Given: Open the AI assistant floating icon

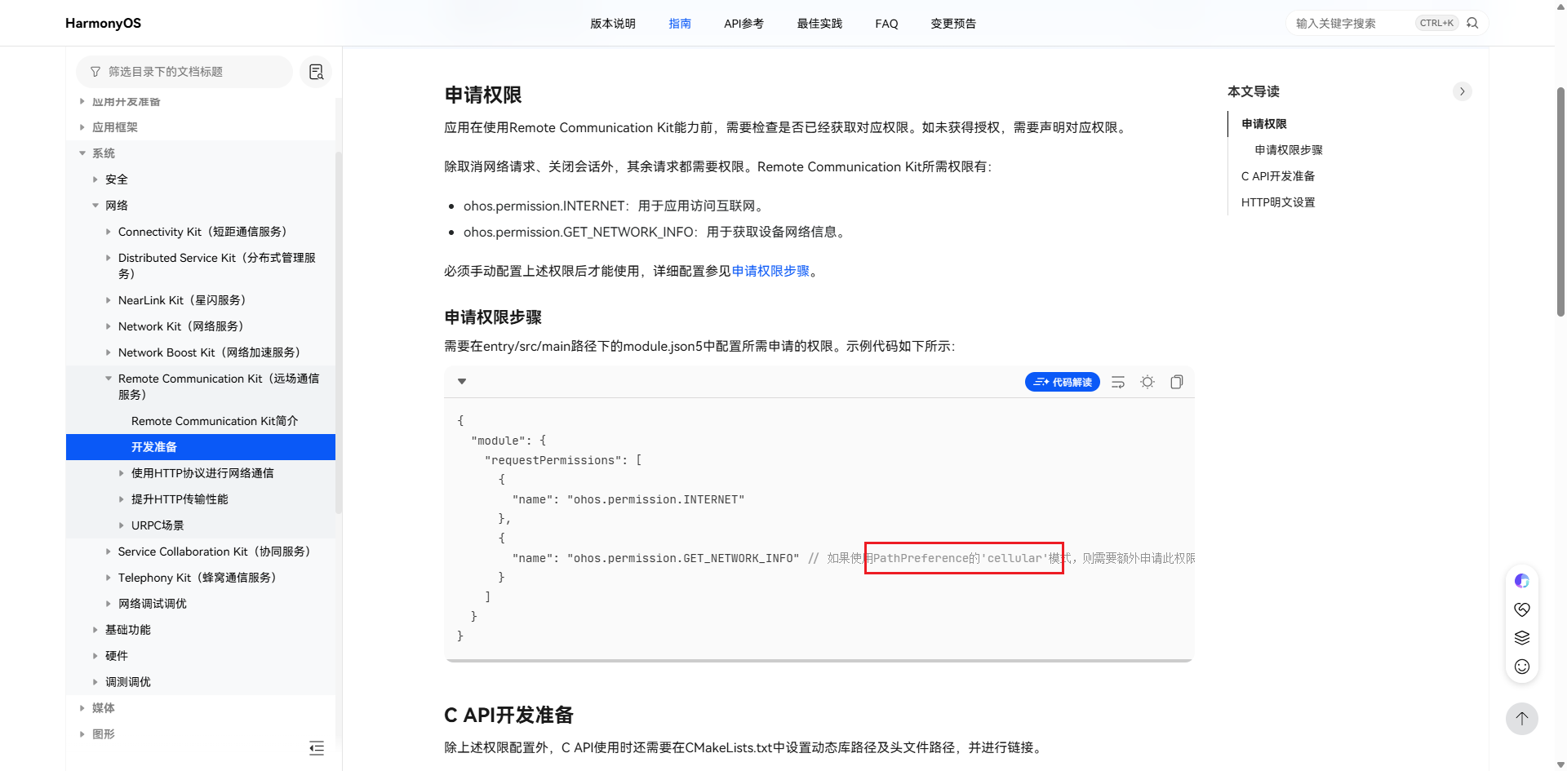Looking at the screenshot, I should (x=1522, y=581).
